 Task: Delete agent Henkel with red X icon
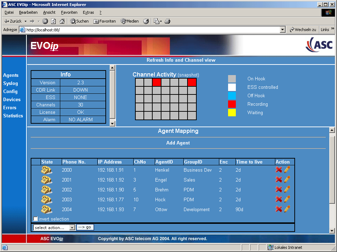point(278,170)
